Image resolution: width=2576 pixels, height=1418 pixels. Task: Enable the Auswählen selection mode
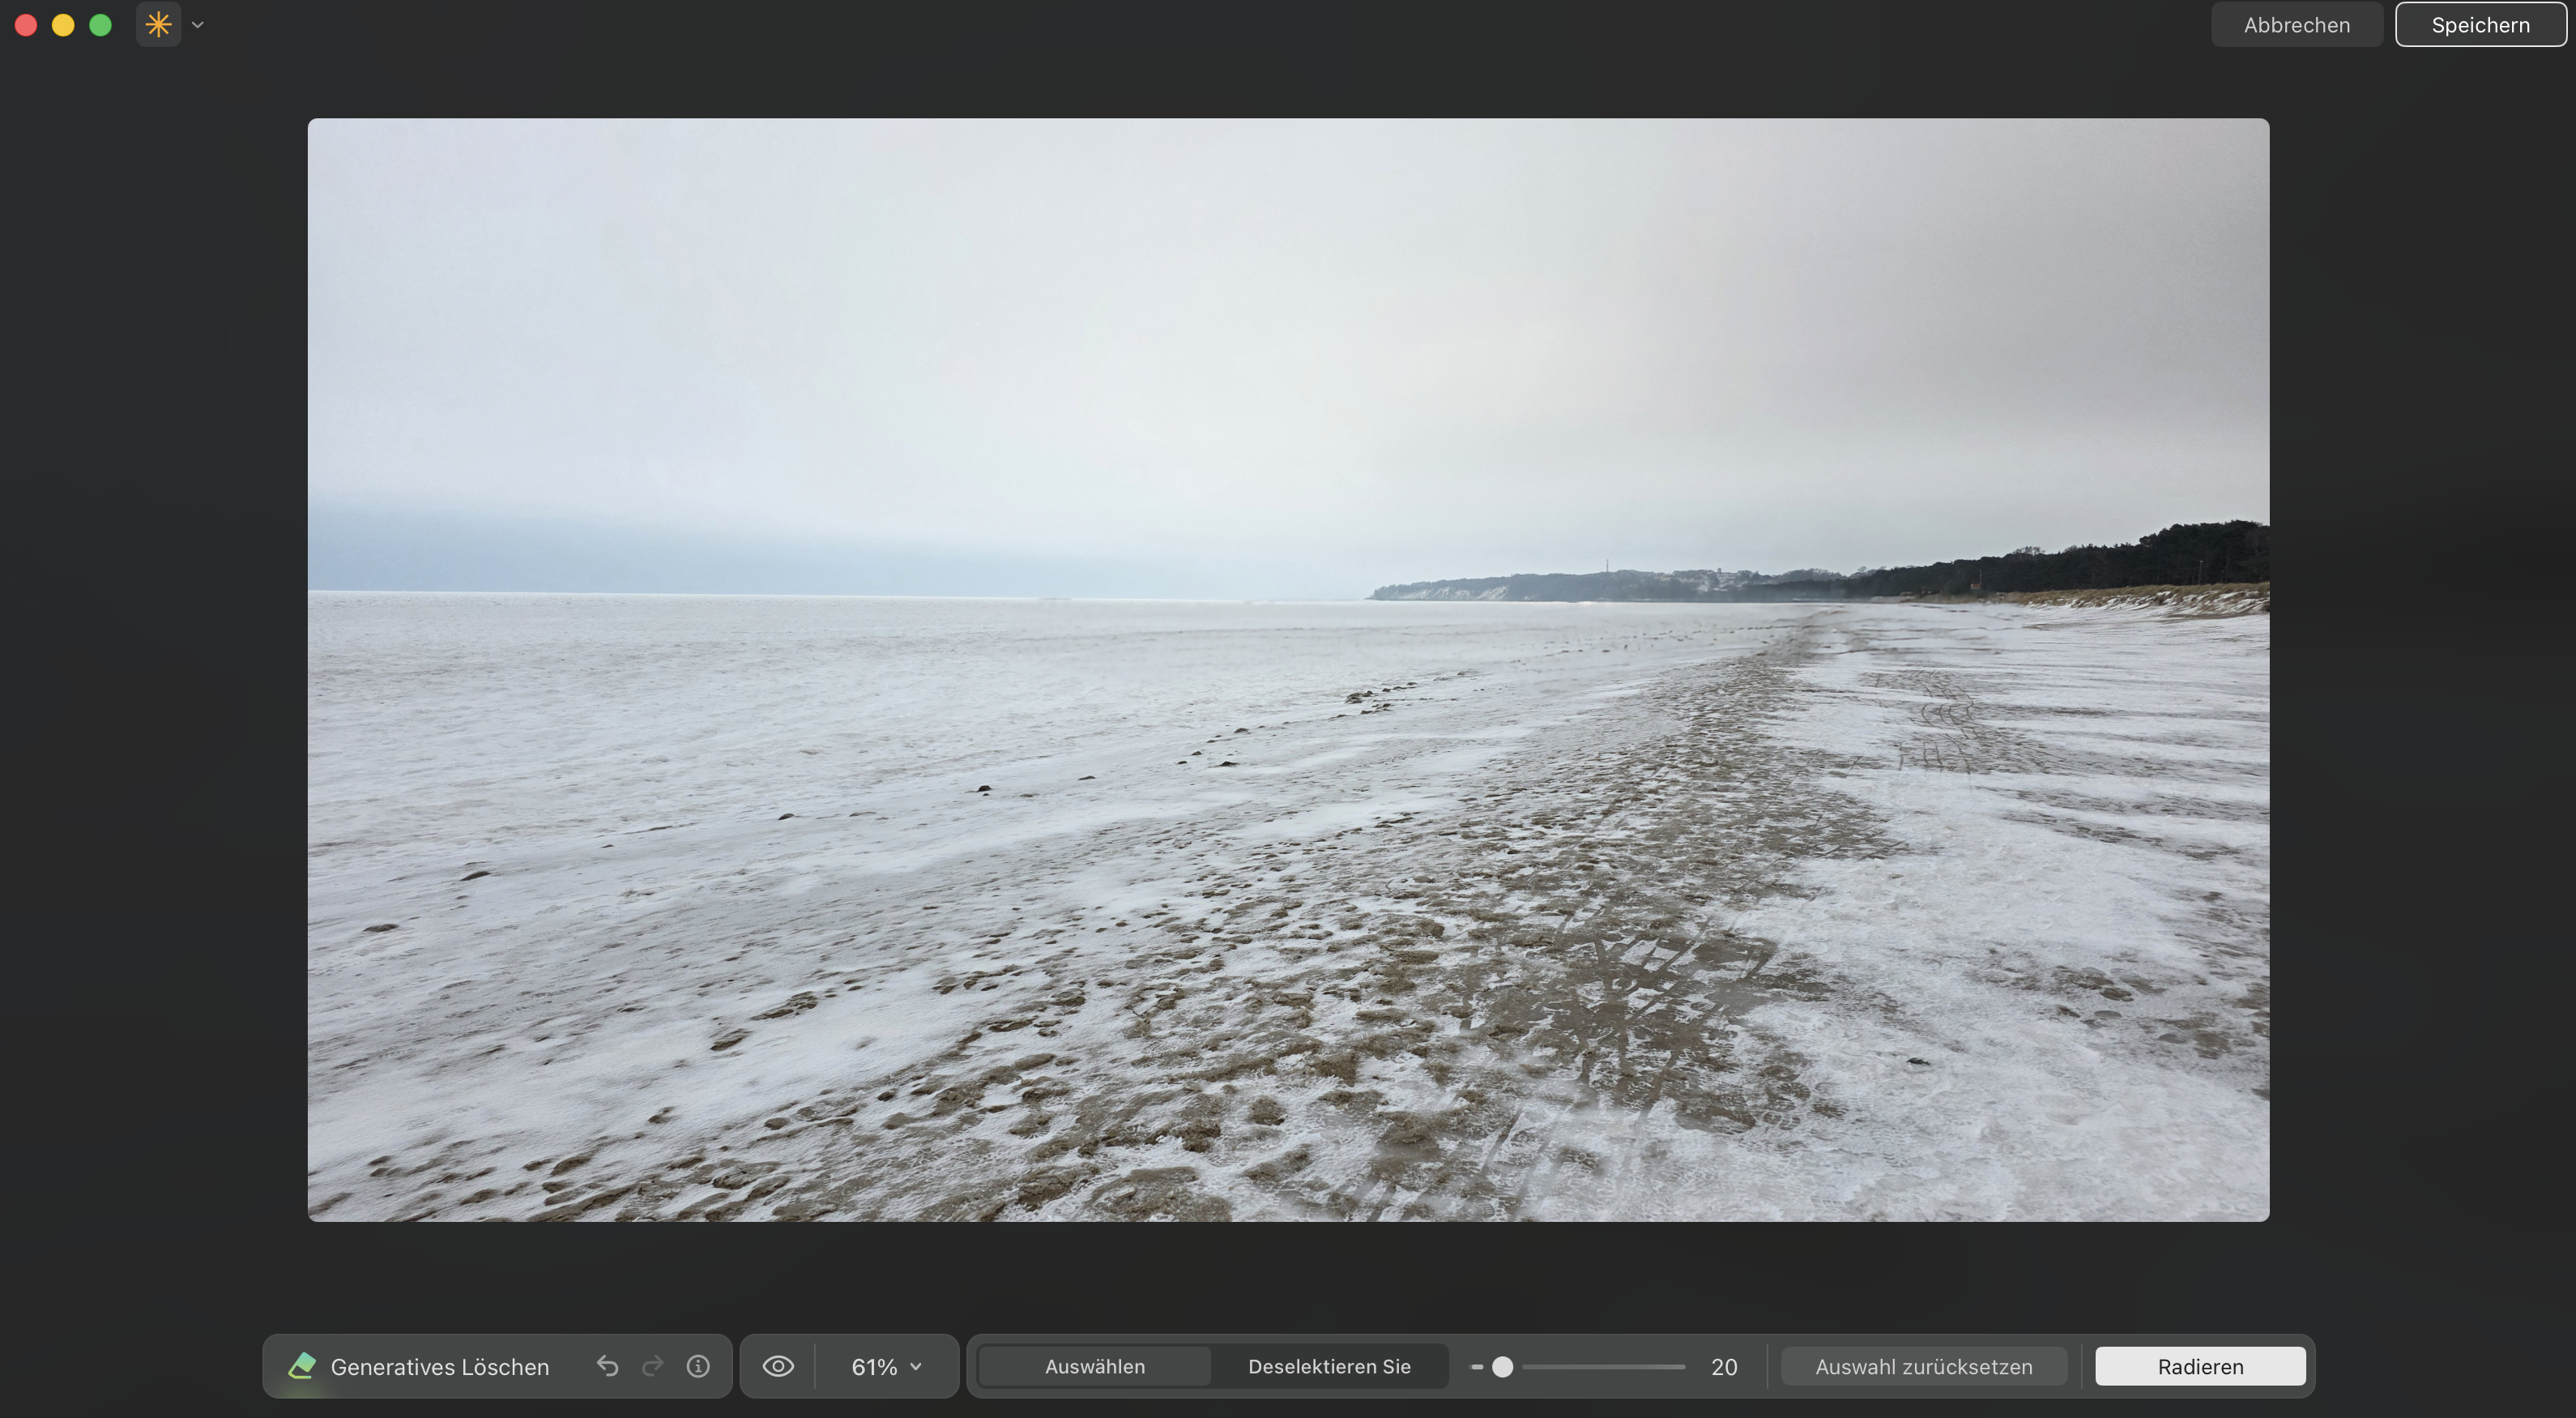[1096, 1366]
